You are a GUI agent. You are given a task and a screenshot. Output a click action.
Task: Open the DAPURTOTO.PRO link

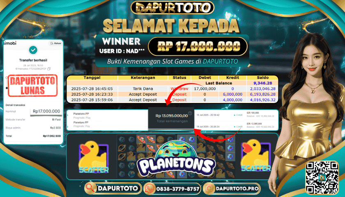pyautogui.click(x=237, y=188)
